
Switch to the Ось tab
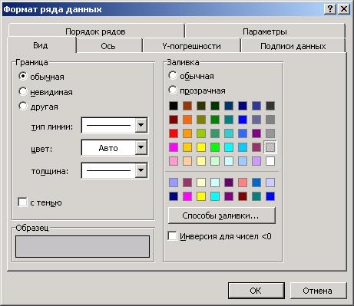[x=108, y=46]
